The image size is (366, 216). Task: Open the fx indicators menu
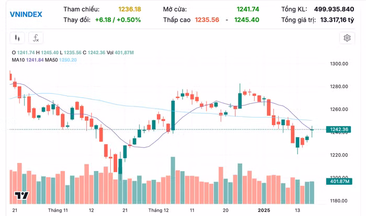(35, 38)
